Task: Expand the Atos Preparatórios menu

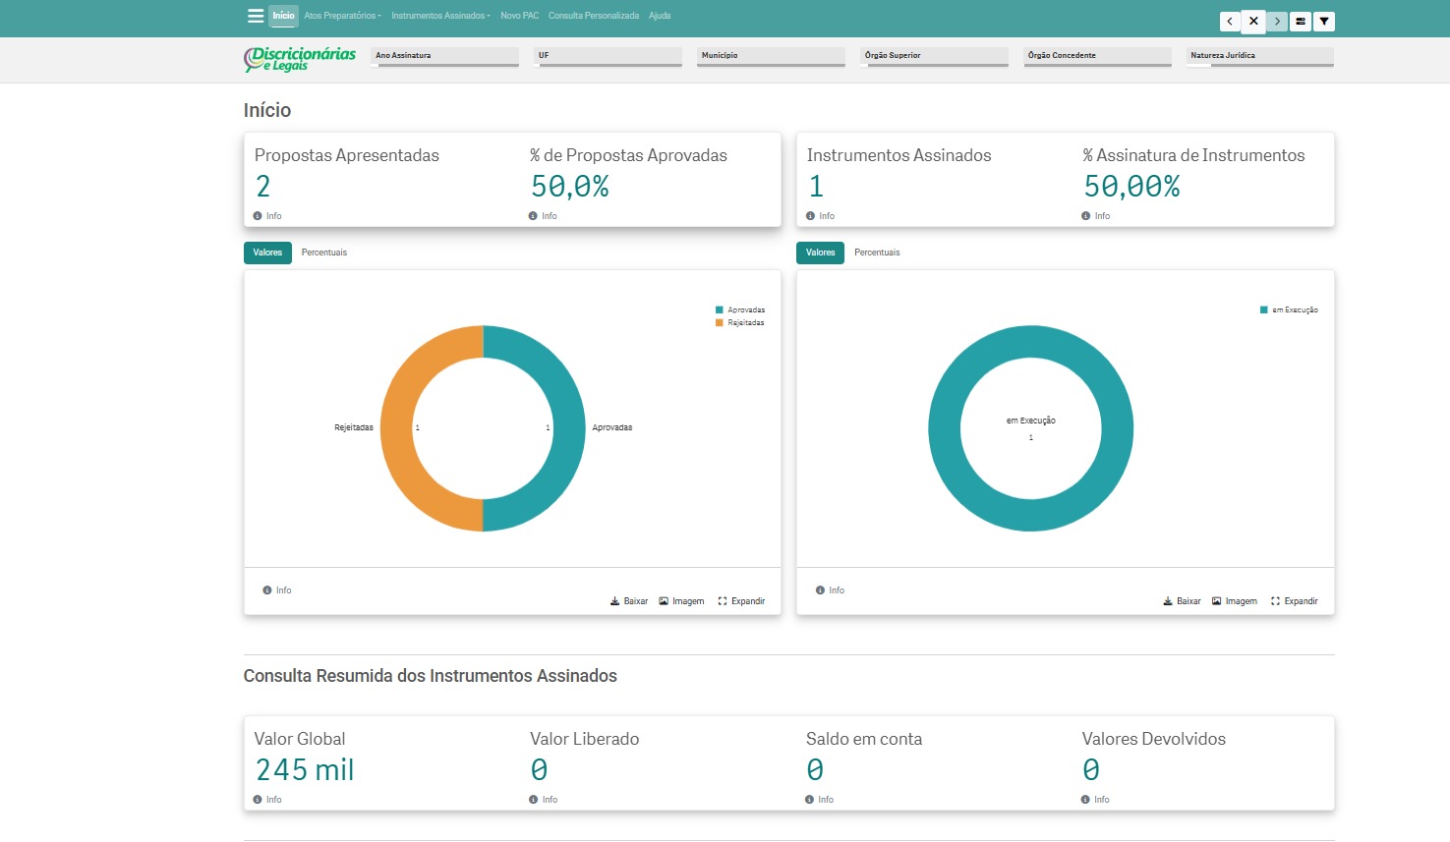Action: (x=342, y=16)
